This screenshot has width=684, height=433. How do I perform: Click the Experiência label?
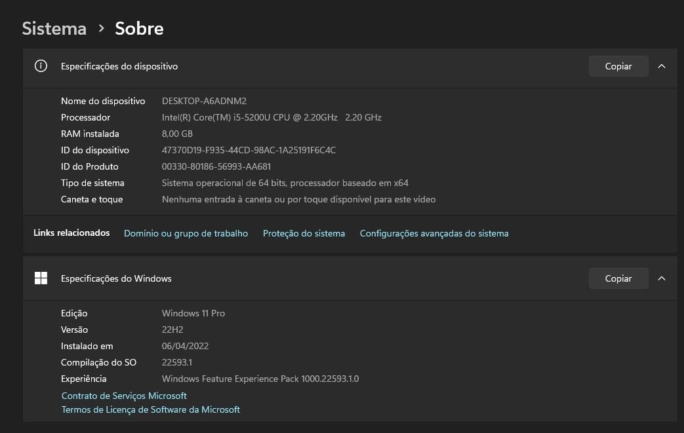[x=84, y=379]
